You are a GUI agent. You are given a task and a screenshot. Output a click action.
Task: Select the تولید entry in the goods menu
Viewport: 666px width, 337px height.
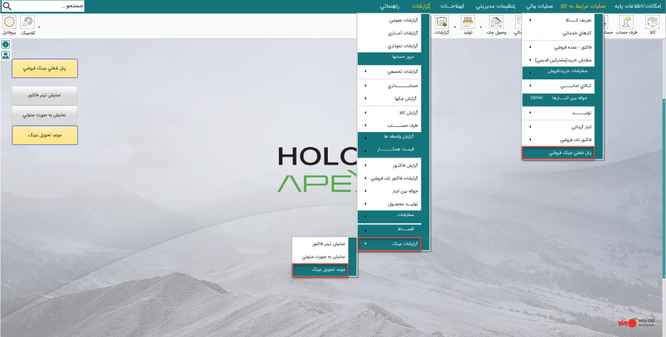click(x=557, y=113)
